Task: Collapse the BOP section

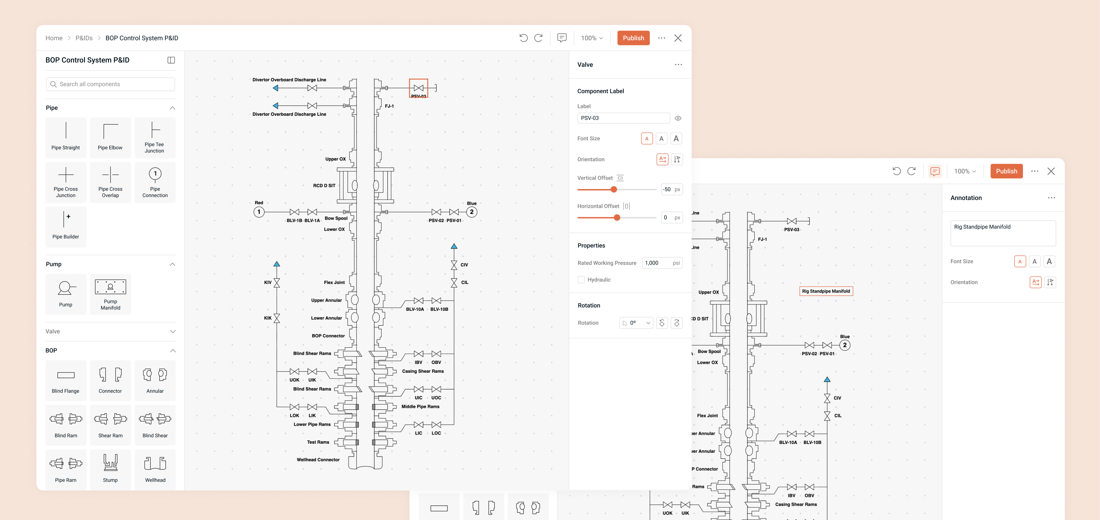Action: [173, 351]
